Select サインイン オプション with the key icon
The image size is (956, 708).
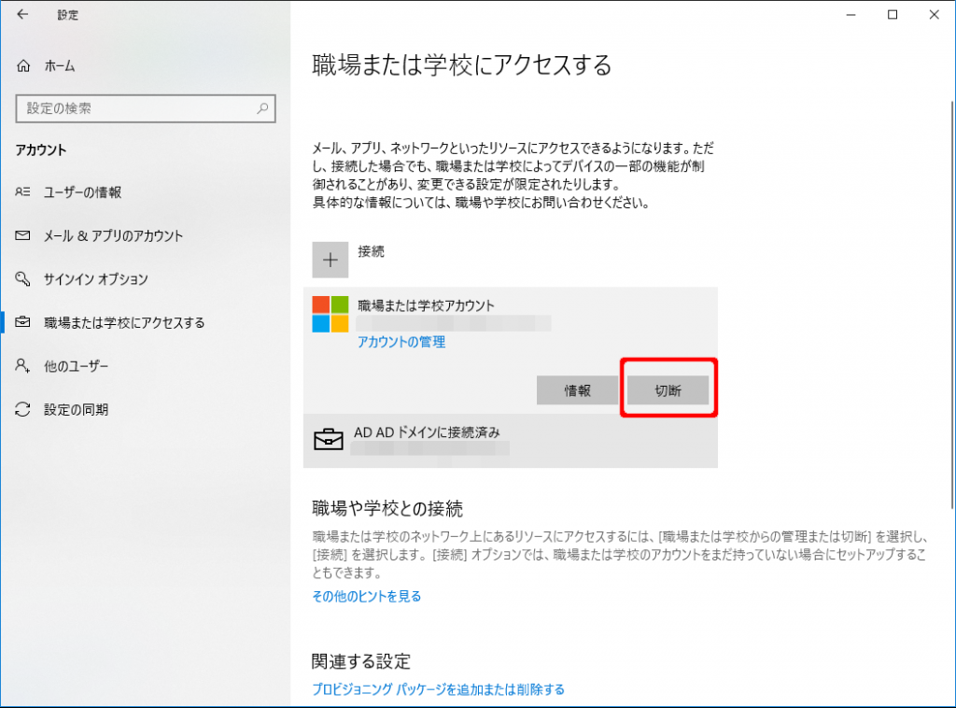click(x=21, y=279)
